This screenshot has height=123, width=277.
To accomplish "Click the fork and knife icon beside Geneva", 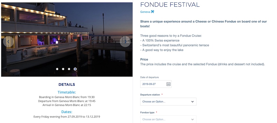I will (x=152, y=12).
